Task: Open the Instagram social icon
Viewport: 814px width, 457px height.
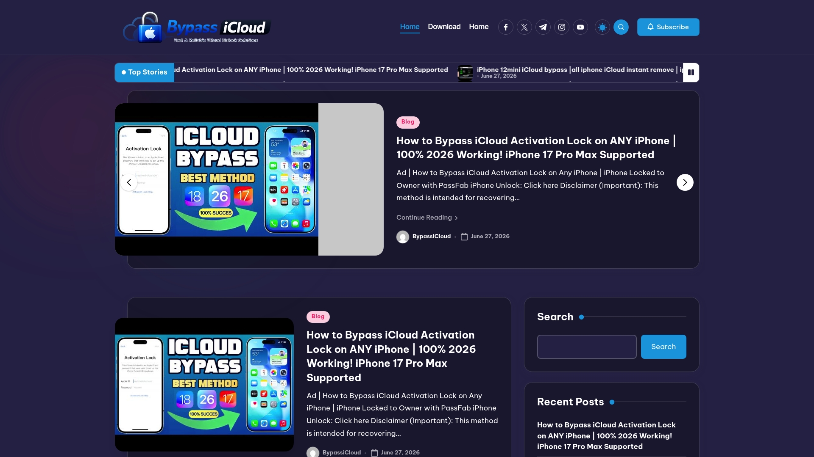Action: pos(561,27)
